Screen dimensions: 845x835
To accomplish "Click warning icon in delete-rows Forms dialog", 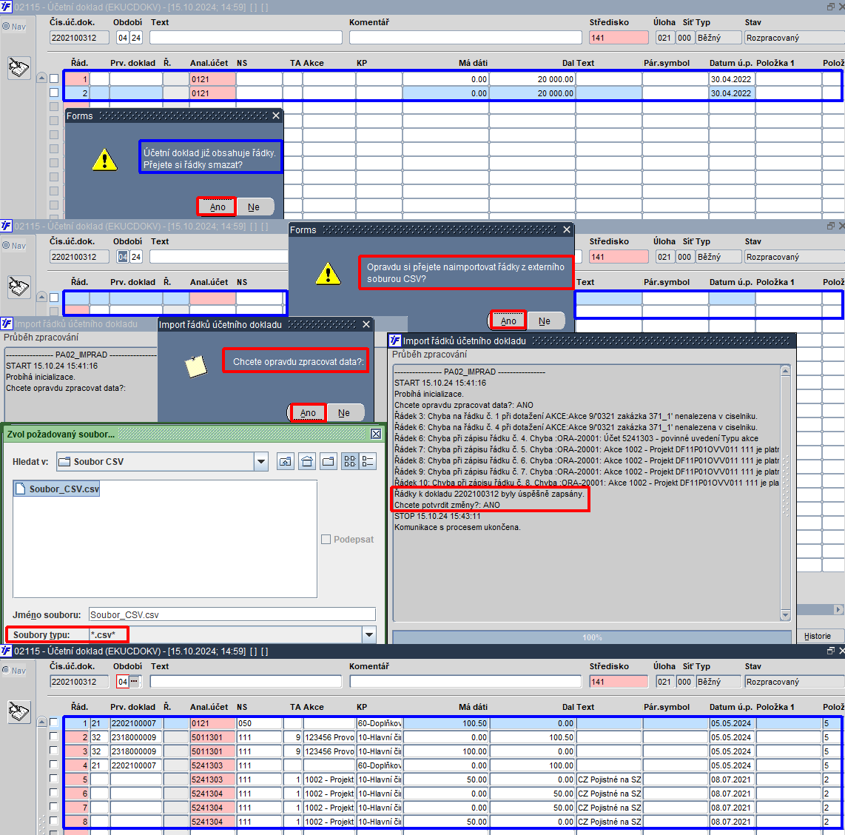I will tap(104, 160).
